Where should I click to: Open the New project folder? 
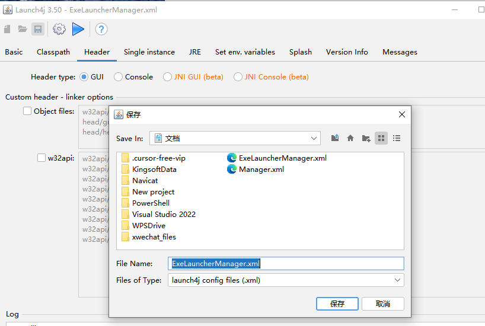pyautogui.click(x=148, y=192)
